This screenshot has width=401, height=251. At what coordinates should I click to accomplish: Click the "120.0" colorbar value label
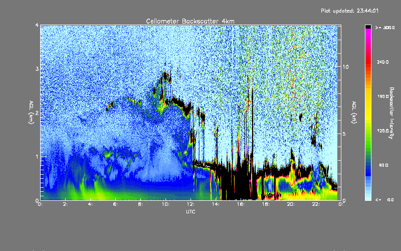tap(383, 131)
